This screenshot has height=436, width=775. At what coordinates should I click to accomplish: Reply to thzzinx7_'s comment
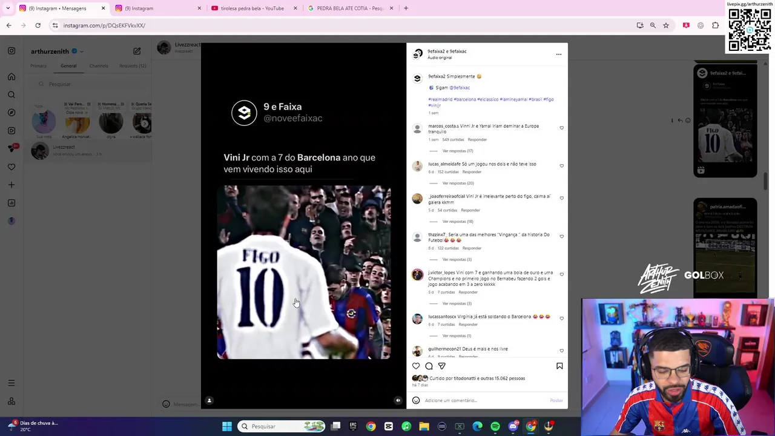pos(472,248)
